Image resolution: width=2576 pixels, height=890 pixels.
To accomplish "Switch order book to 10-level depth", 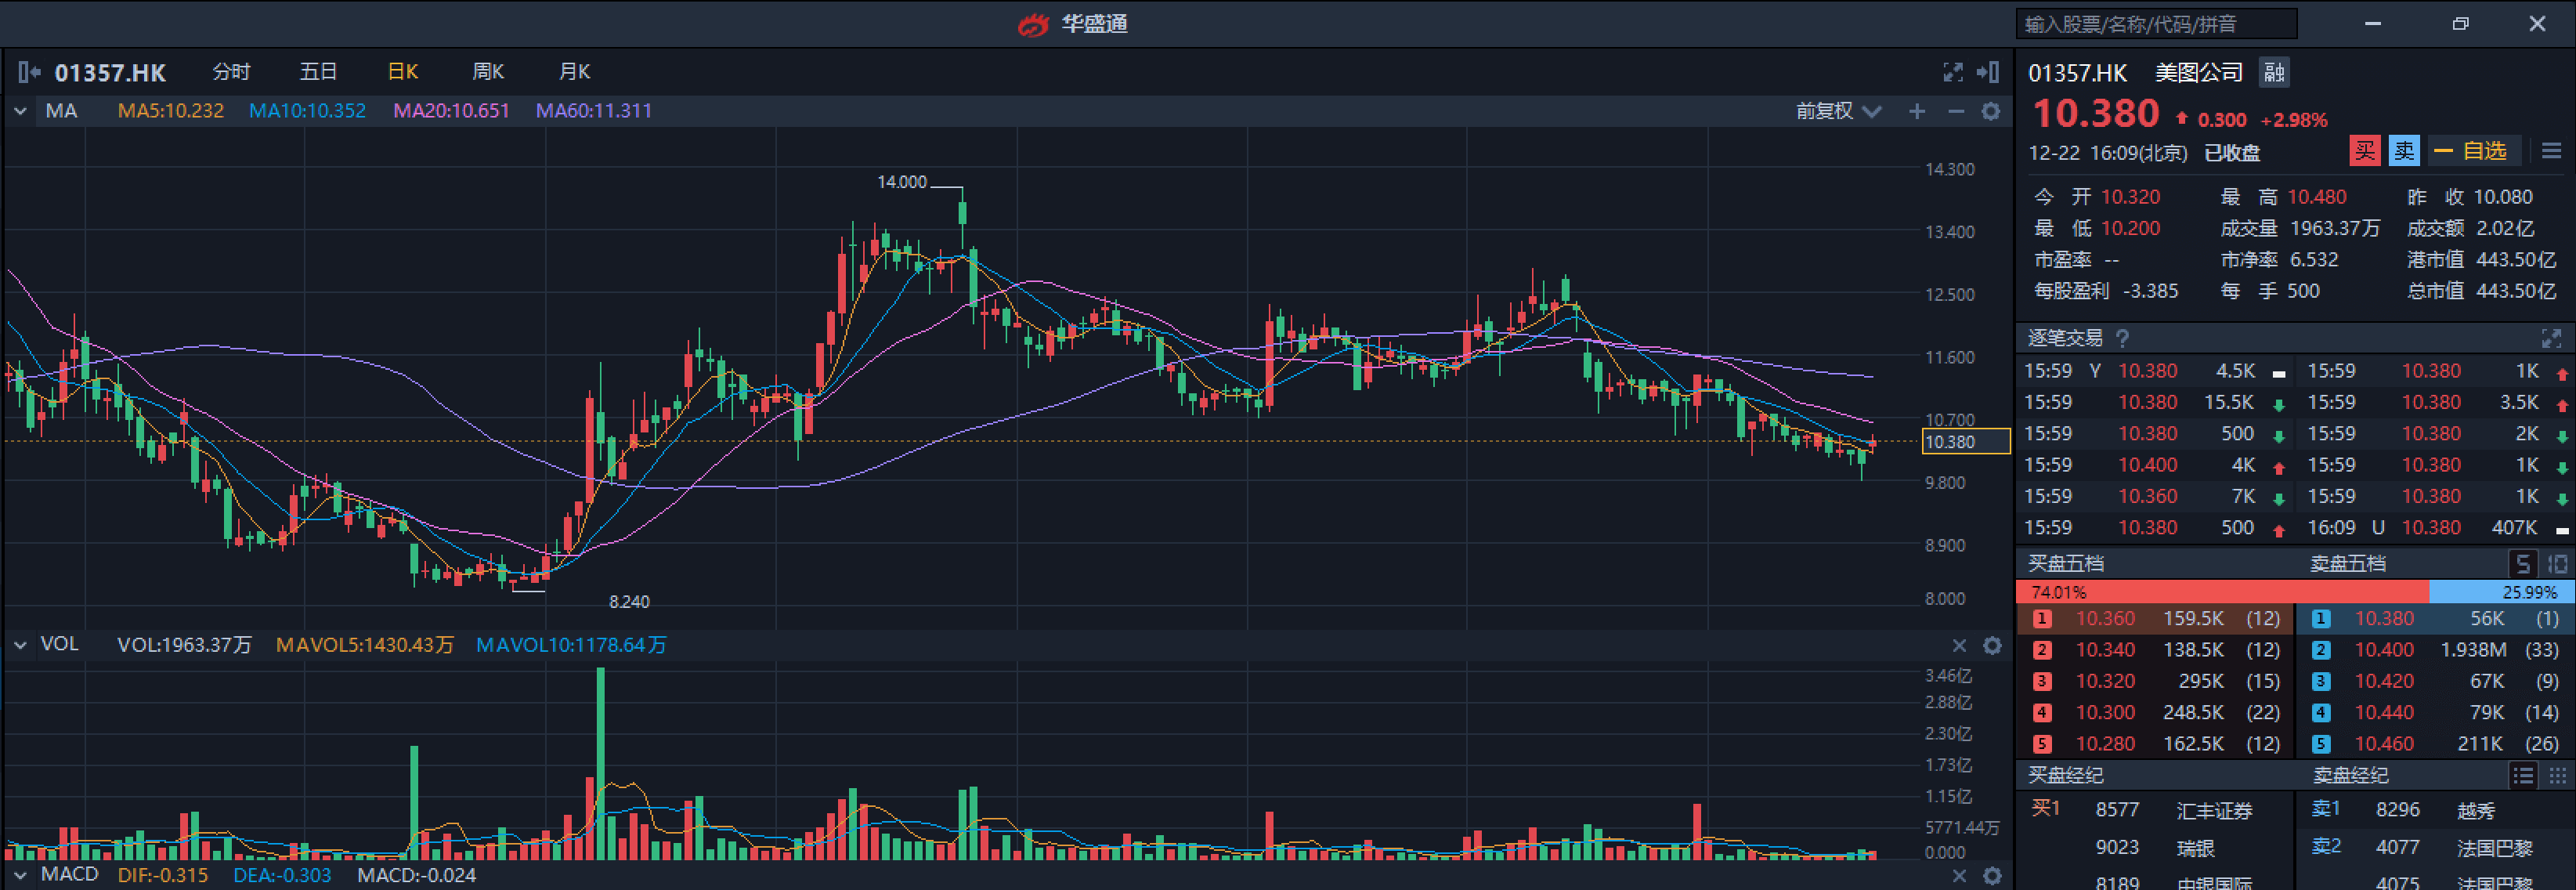I will 2557,564.
